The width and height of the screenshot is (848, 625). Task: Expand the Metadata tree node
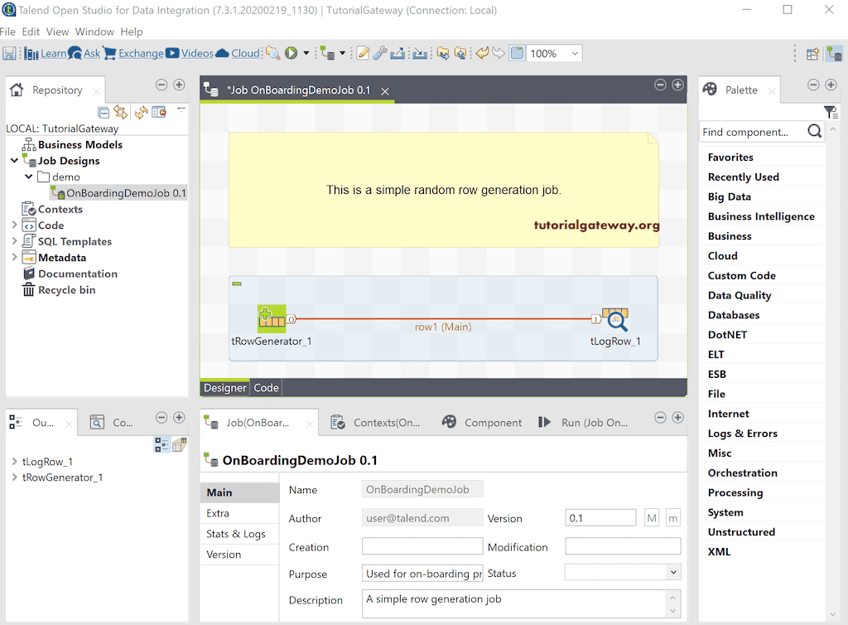coord(15,258)
